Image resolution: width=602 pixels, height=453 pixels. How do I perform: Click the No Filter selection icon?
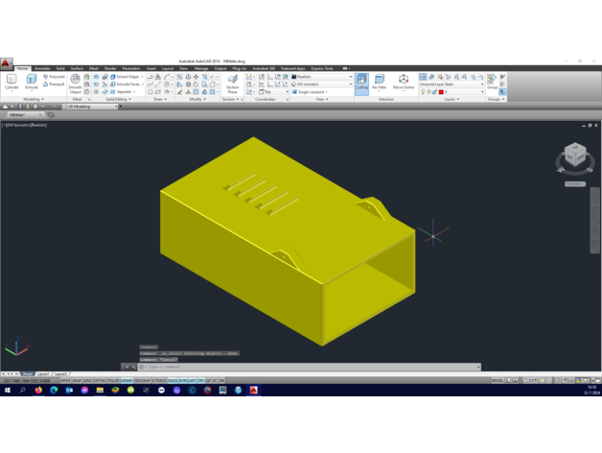[380, 83]
